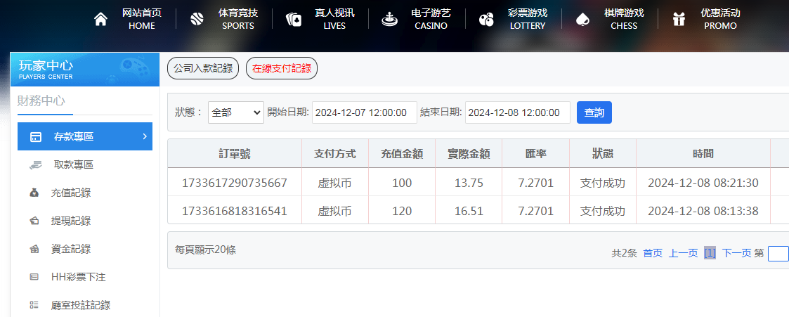Image resolution: width=789 pixels, height=317 pixels.
Task: Open 提現記錄 in the sidebar
Action: pos(70,221)
